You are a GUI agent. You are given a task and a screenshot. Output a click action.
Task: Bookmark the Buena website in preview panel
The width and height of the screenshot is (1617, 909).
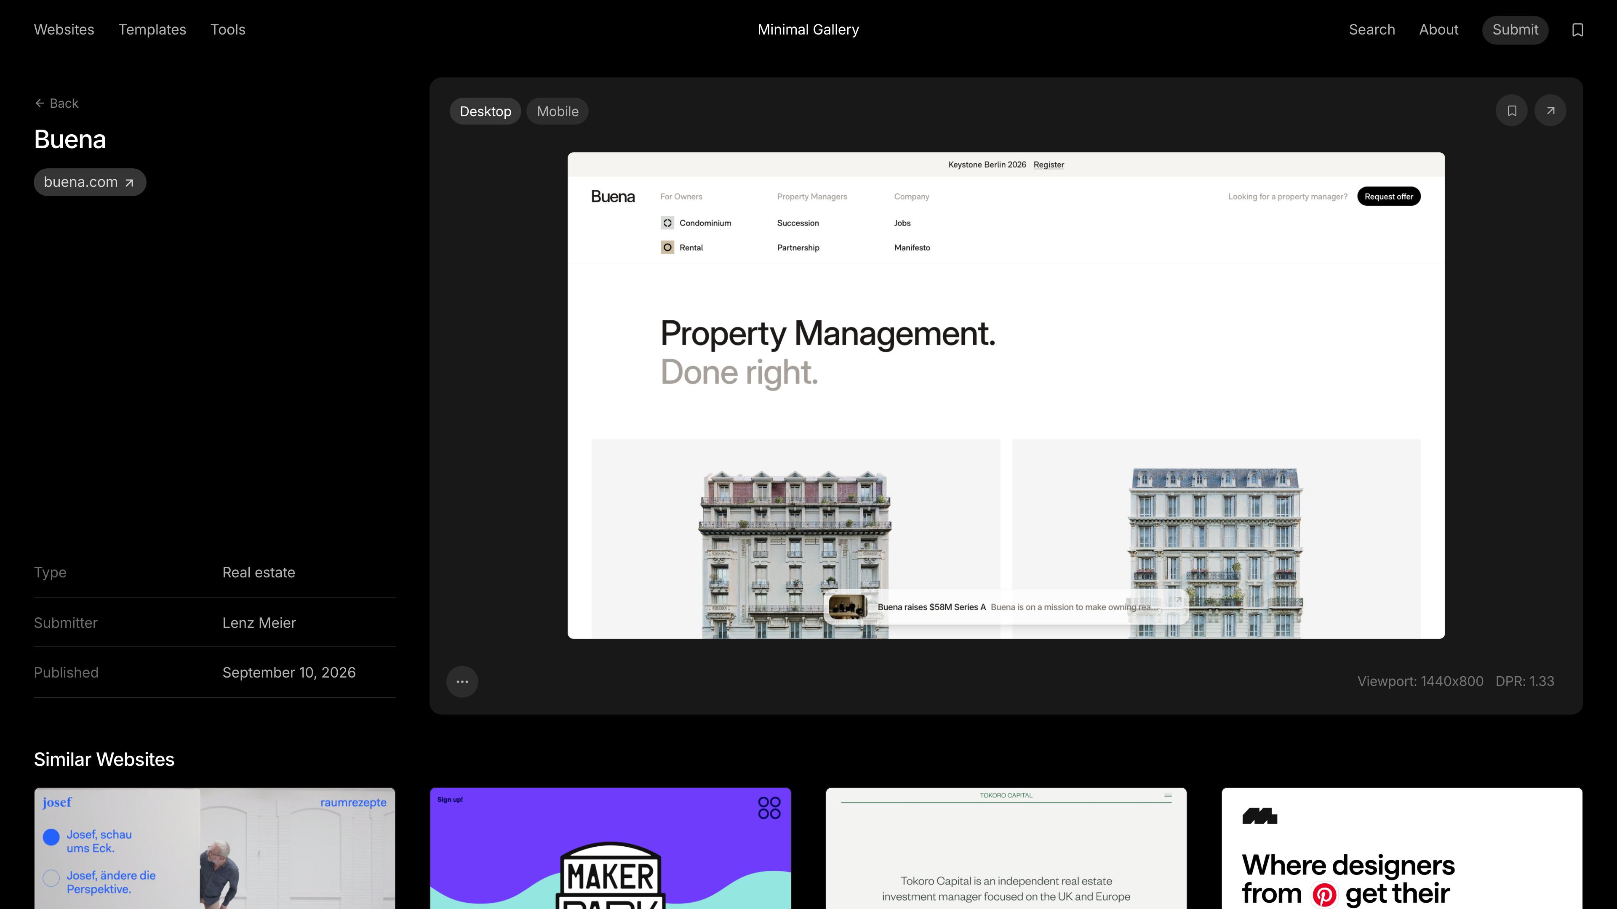[1512, 110]
